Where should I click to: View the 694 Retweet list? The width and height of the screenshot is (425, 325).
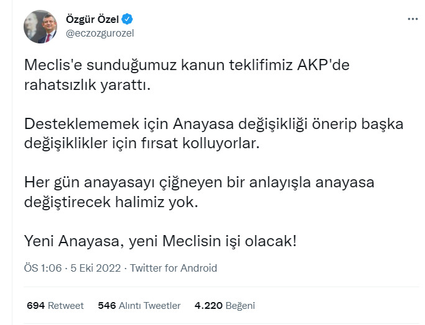[x=55, y=306]
